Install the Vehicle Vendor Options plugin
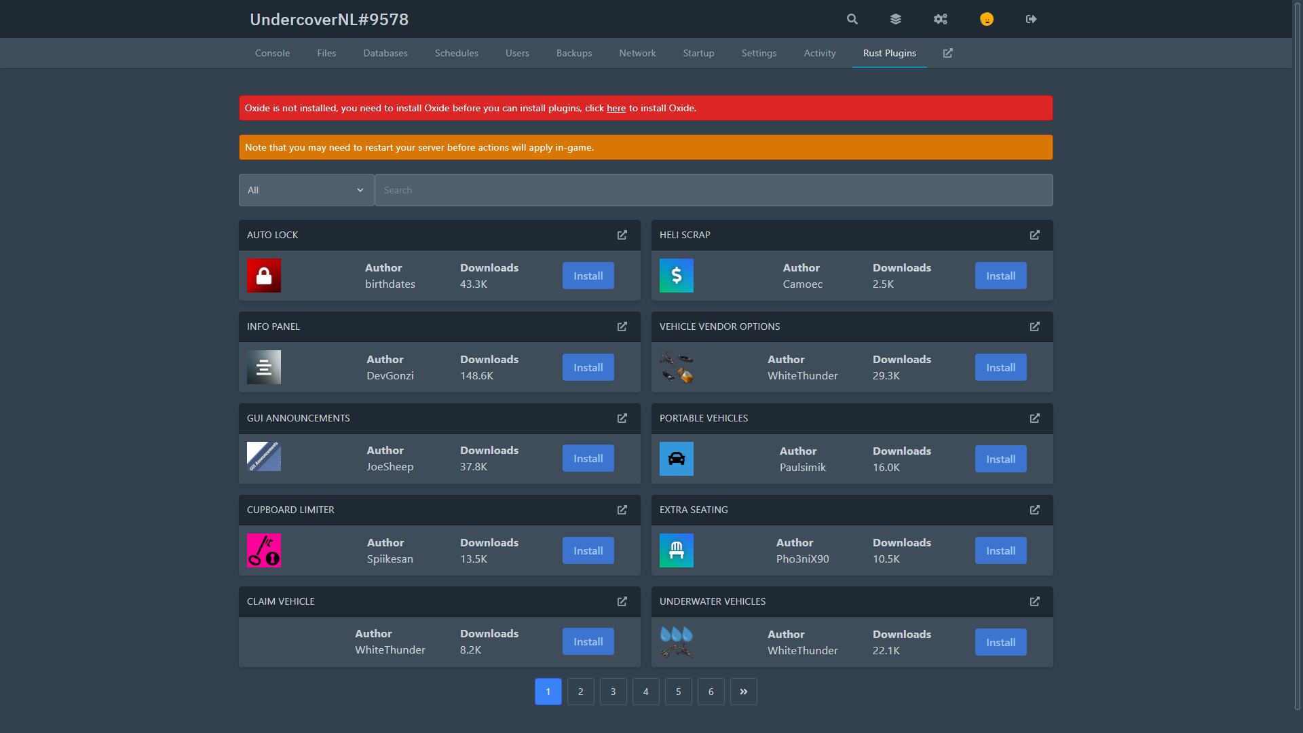 pos(1001,367)
